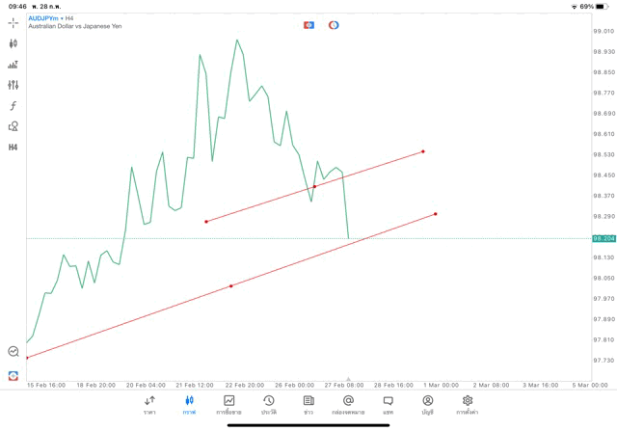The height and width of the screenshot is (431, 617).
Task: Tap the blue square icon in bottom-left corner
Action: coord(13,375)
